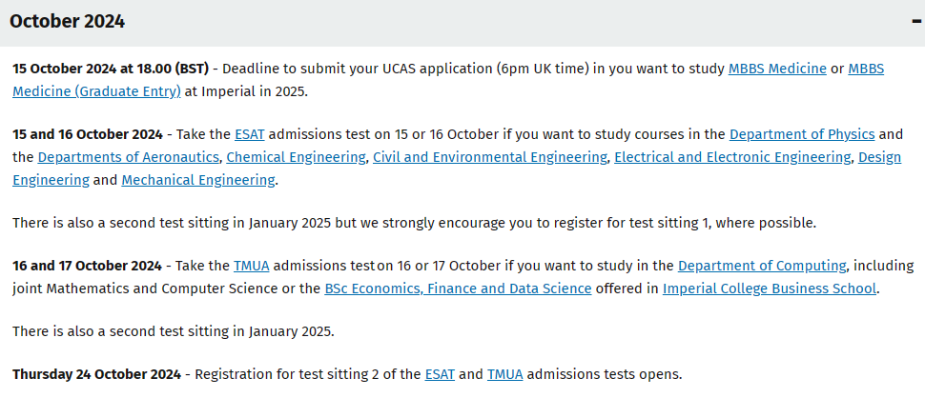The width and height of the screenshot is (925, 398).
Task: Toggle the October 2024 accordion heading
Action: tap(462, 23)
